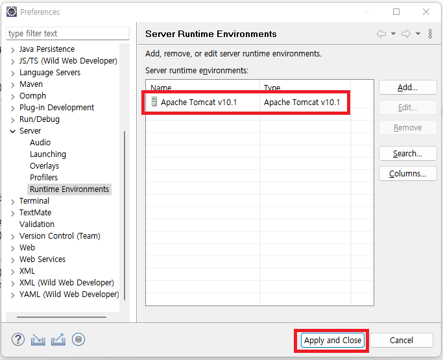Click the tree's horizontal scrollbar
The height and width of the screenshot is (360, 443).
tap(62, 317)
